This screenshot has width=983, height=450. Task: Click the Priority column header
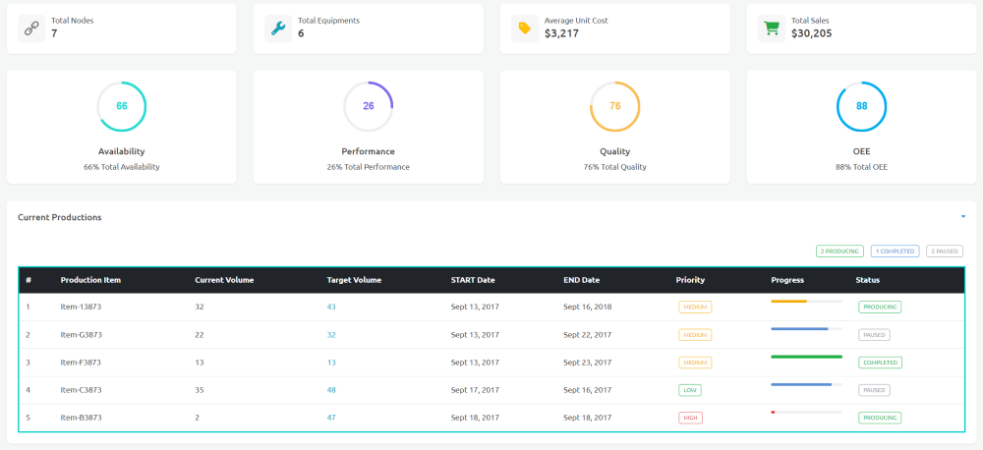pos(690,280)
